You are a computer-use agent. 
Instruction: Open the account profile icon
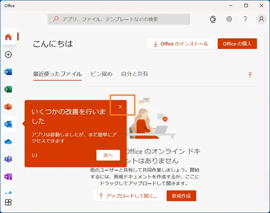point(261,19)
